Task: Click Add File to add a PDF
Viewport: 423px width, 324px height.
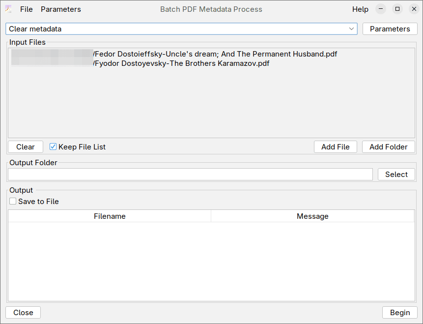Action: [x=335, y=147]
